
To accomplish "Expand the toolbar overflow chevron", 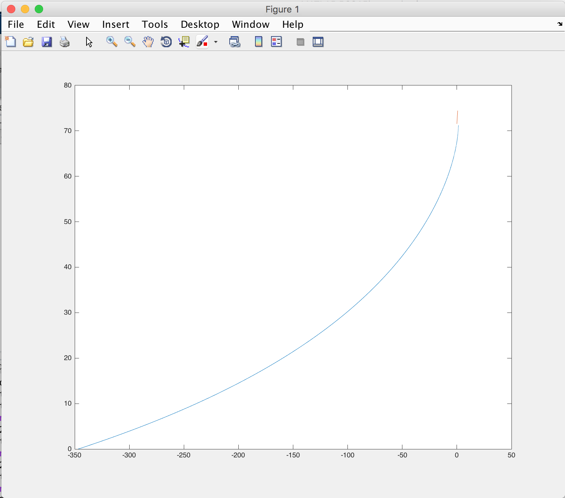I will (559, 24).
